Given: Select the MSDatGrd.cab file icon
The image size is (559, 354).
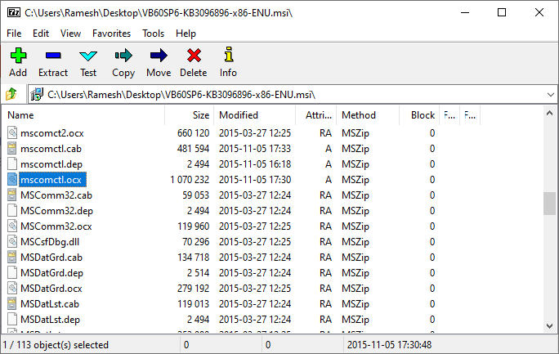Looking at the screenshot, I should [x=12, y=257].
